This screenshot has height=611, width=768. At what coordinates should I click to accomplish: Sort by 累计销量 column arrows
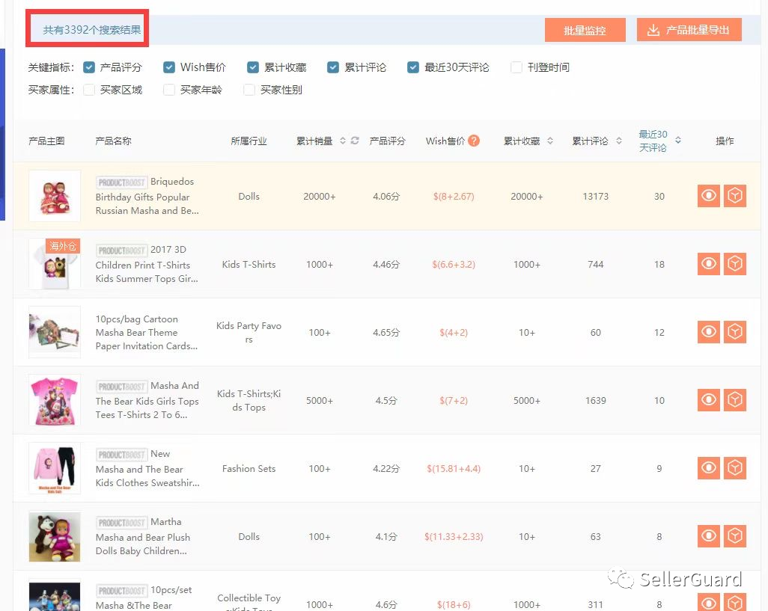(x=342, y=141)
